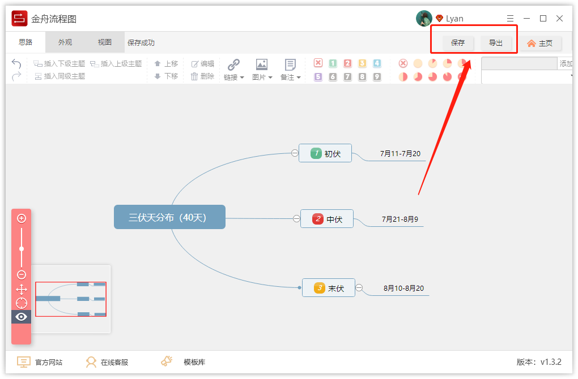The height and width of the screenshot is (379, 578).
Task: Insert a parent topic with 插入上级主题
Action: point(116,64)
